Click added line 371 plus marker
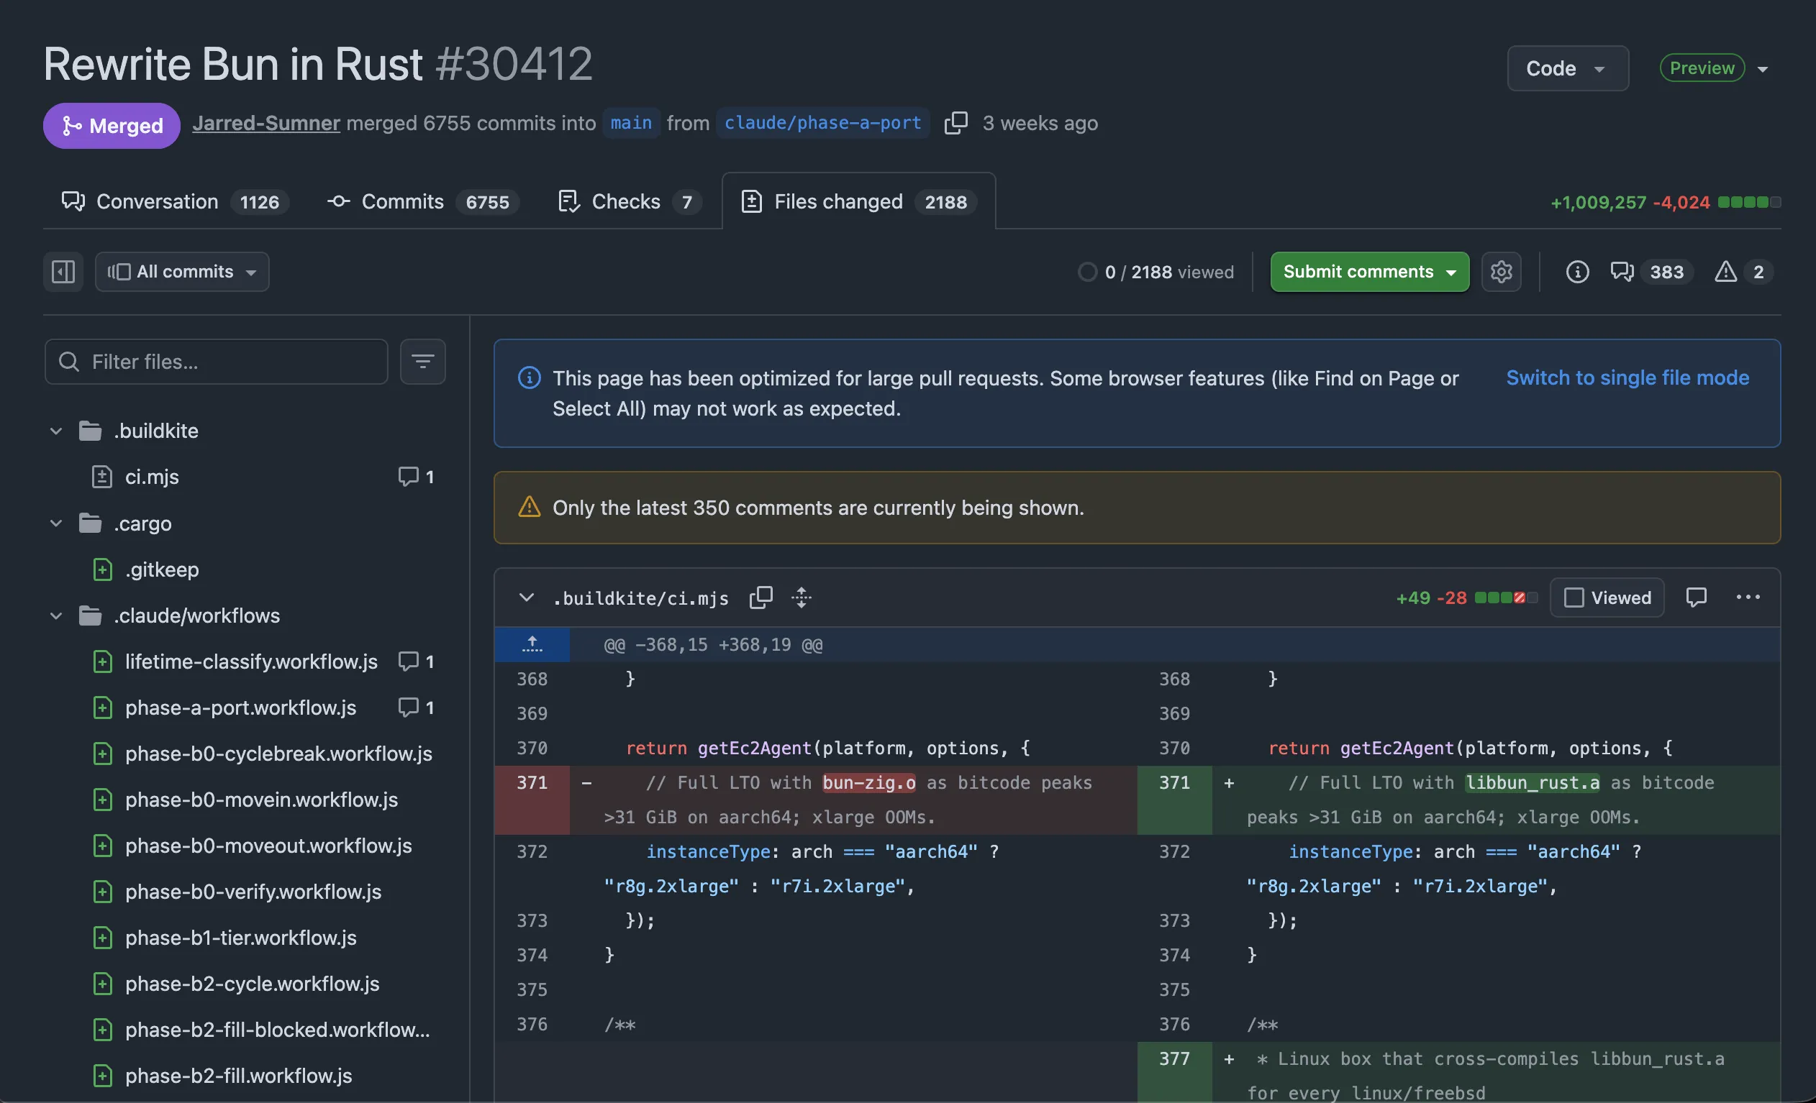Image resolution: width=1816 pixels, height=1103 pixels. tap(1229, 783)
